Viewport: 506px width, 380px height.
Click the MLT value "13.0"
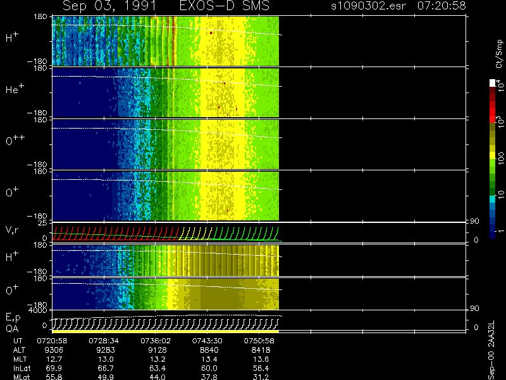point(106,359)
